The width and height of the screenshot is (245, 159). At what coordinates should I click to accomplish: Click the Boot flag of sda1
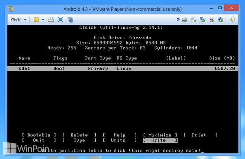[59, 69]
